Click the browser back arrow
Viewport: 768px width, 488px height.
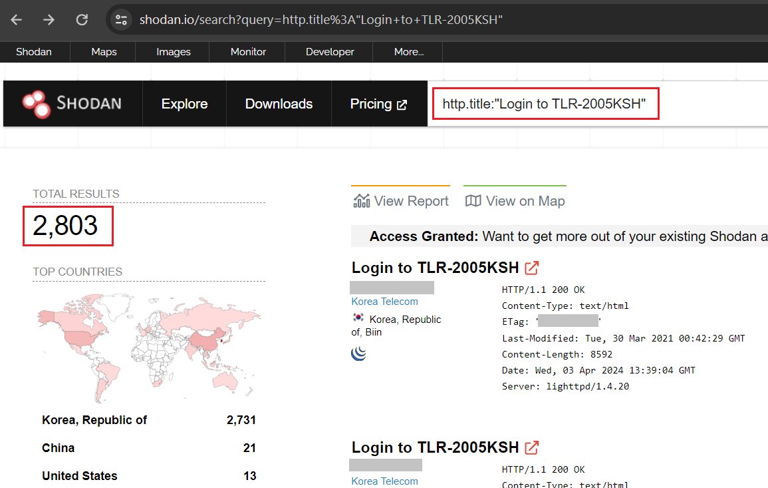(x=16, y=19)
